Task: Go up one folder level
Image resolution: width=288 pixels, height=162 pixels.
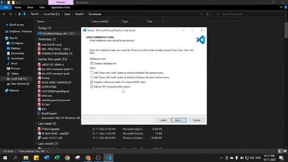Action: tap(19, 14)
